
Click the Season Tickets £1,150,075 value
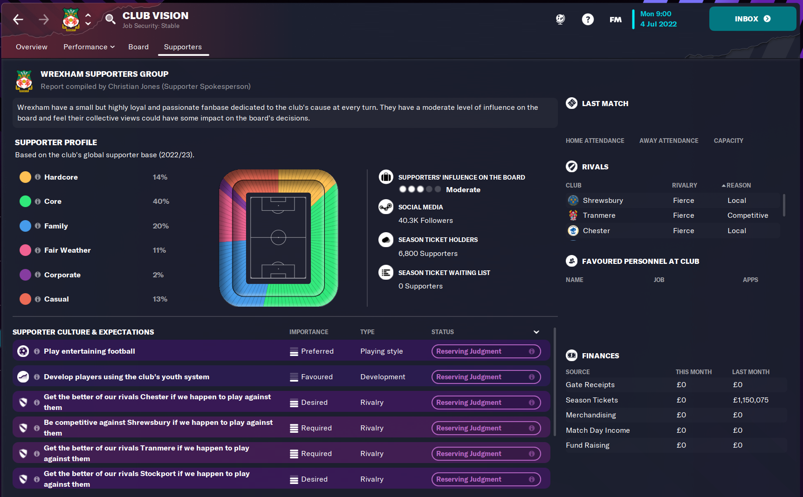(x=750, y=400)
